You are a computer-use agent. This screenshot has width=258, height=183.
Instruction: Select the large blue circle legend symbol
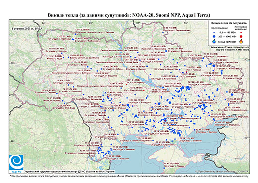click(x=214, y=36)
